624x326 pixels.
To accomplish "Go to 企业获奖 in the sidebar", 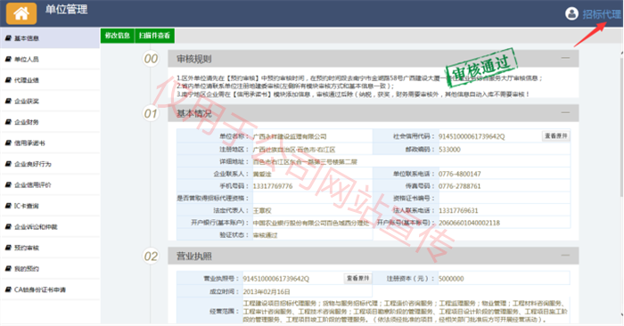I will click(x=50, y=101).
